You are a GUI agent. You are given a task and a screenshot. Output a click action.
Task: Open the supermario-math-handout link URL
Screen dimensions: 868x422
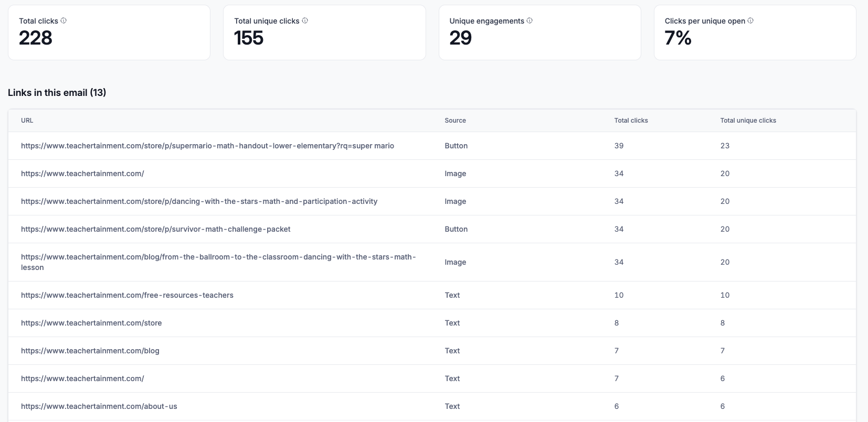(x=207, y=146)
